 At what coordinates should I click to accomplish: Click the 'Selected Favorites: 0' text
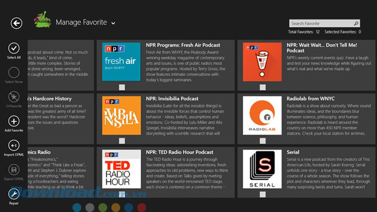click(343, 32)
